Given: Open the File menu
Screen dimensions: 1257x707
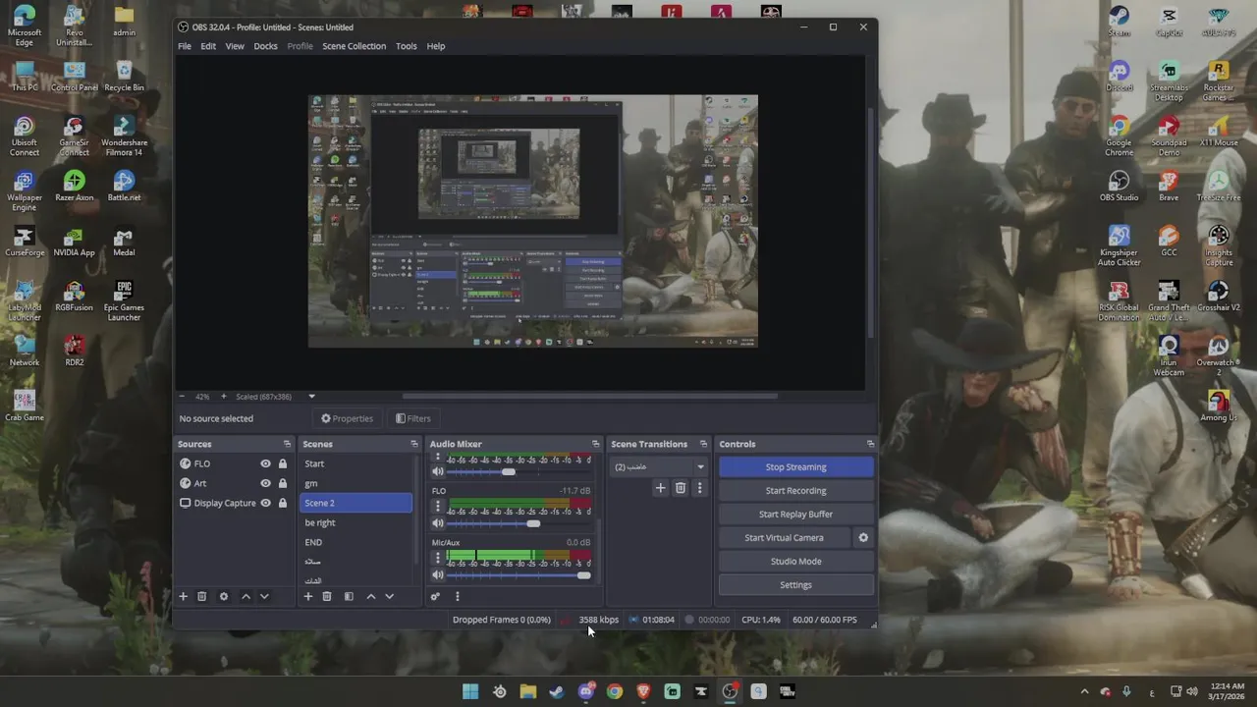Looking at the screenshot, I should (185, 46).
